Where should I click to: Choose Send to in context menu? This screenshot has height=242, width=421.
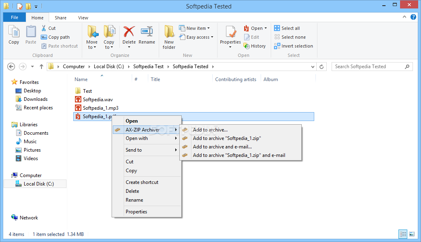(x=147, y=150)
